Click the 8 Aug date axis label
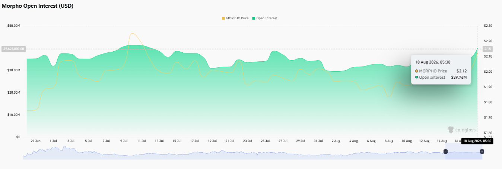This screenshot has width=502, height=169. click(389, 141)
